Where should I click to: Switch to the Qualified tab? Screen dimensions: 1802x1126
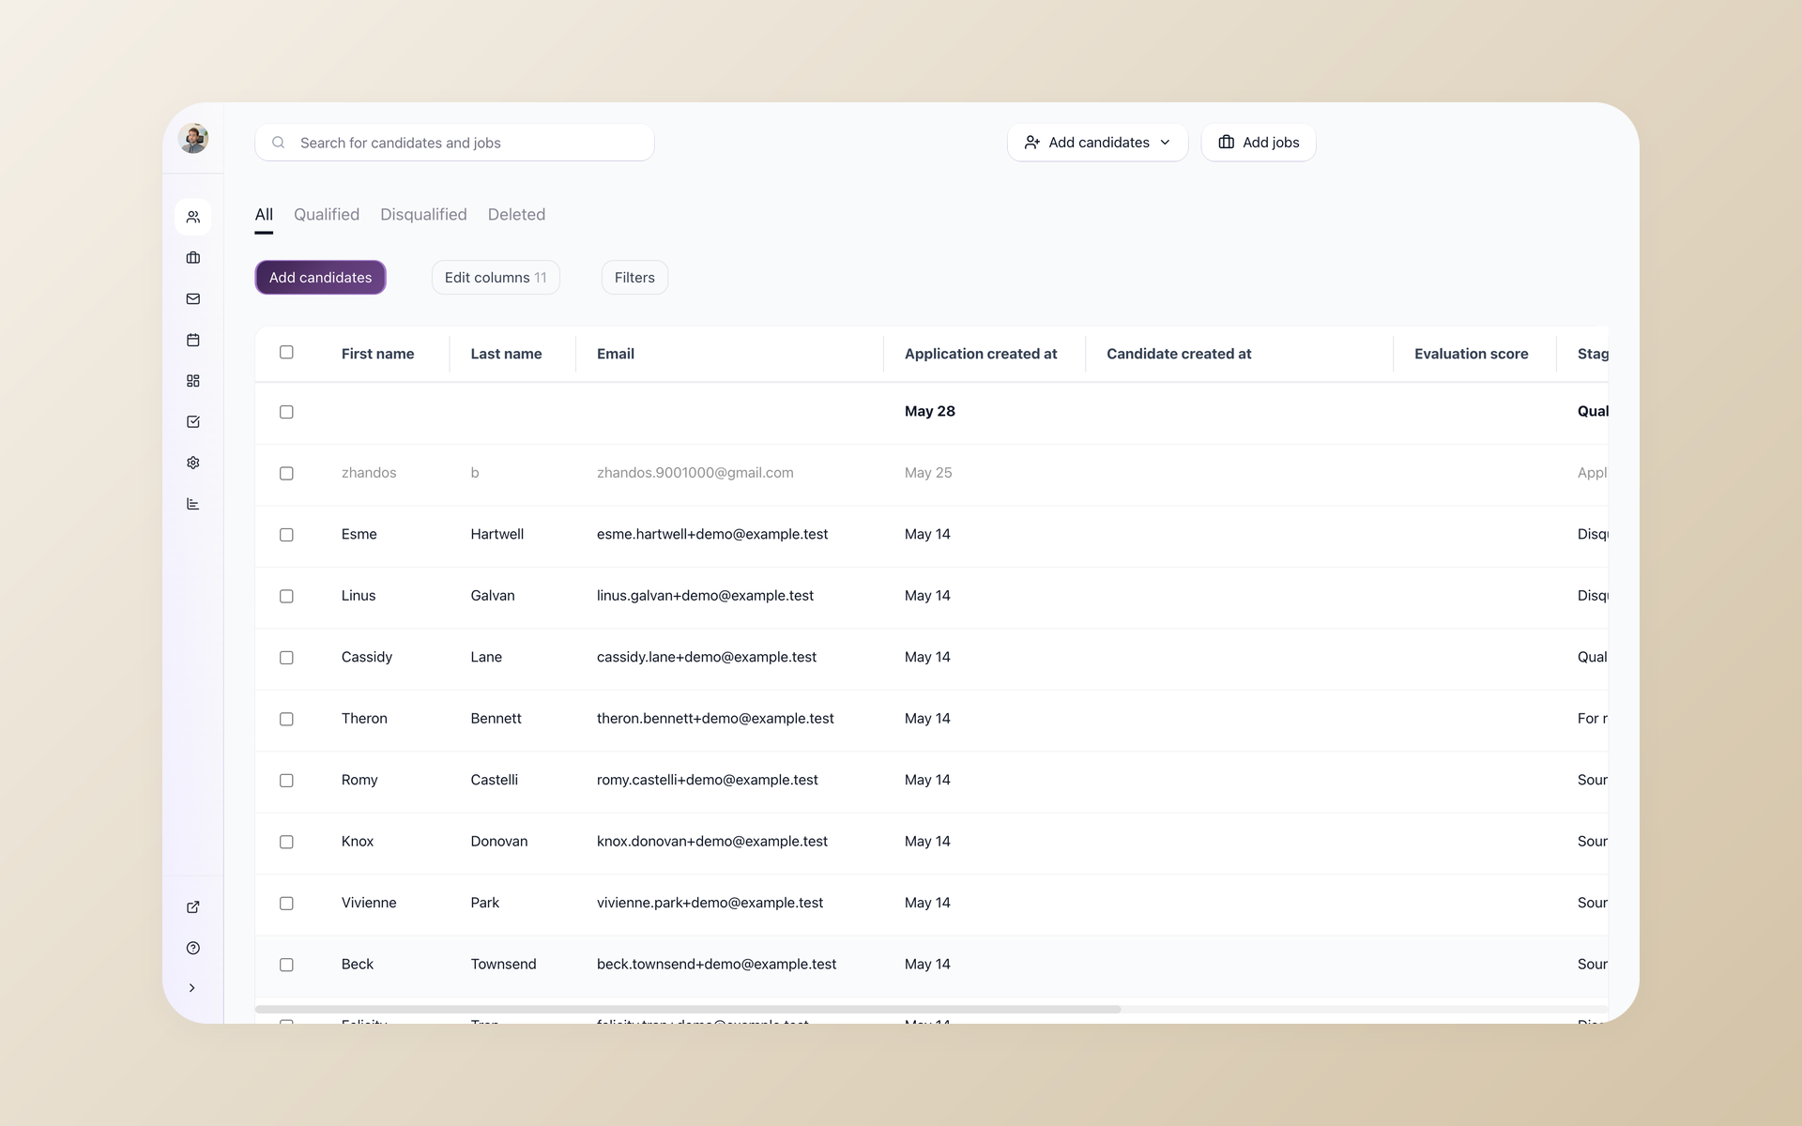tap(327, 215)
